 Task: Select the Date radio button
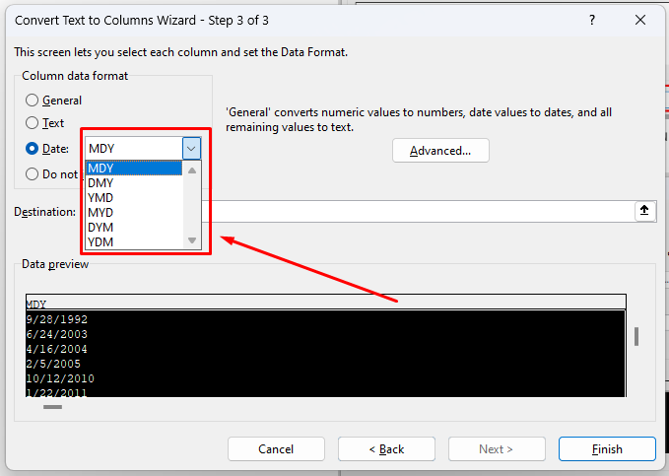32,149
